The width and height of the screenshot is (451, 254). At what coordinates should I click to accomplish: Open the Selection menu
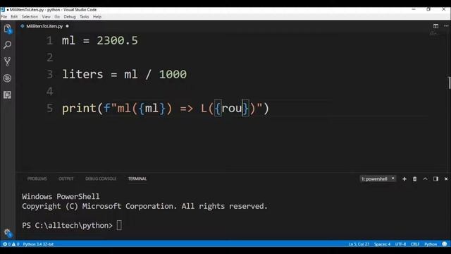click(x=30, y=17)
